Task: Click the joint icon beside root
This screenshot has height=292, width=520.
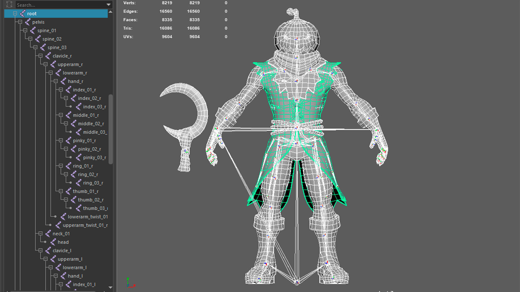Action: click(x=23, y=14)
